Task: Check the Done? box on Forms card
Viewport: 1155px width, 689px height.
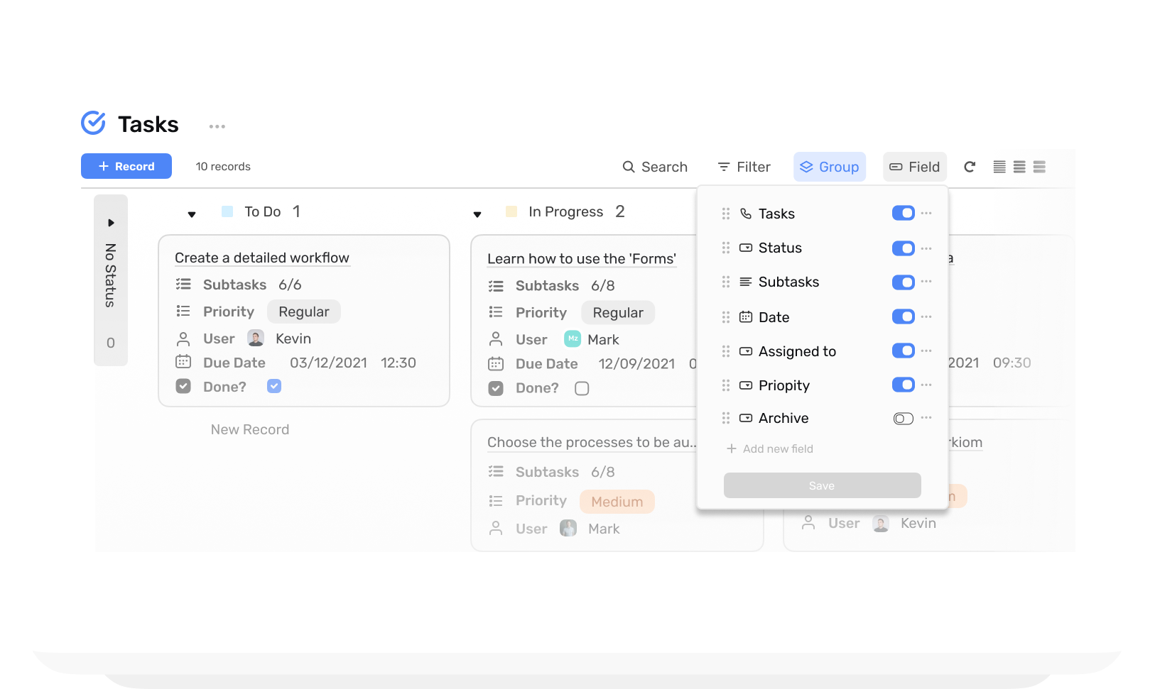Action: [582, 388]
